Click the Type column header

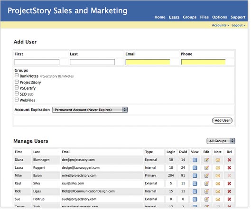pos(149,152)
